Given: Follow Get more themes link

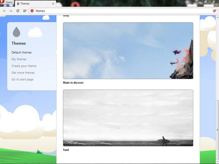Looking at the screenshot, I should point(23,73).
